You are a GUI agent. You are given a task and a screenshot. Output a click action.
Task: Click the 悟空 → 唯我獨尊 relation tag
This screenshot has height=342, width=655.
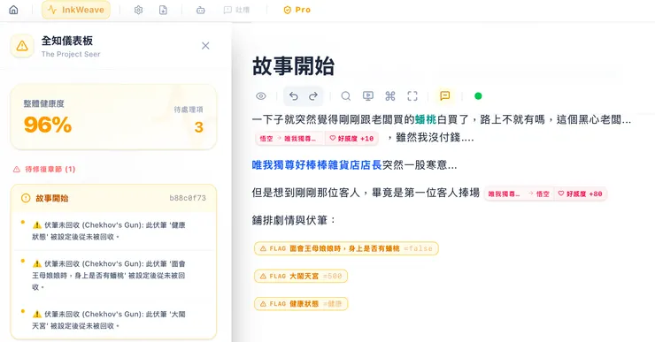pos(290,139)
